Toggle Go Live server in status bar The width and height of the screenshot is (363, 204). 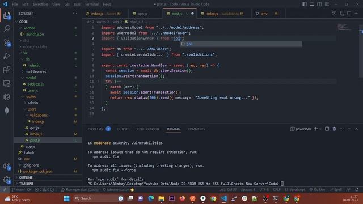pyautogui.click(x=318, y=190)
